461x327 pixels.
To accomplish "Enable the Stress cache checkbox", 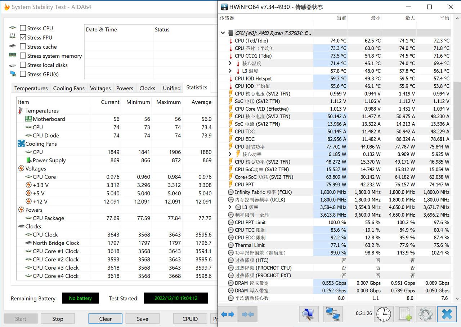I will pos(23,47).
